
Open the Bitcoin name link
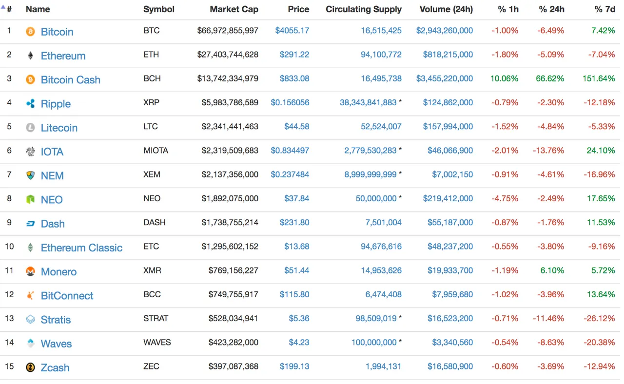57,32
